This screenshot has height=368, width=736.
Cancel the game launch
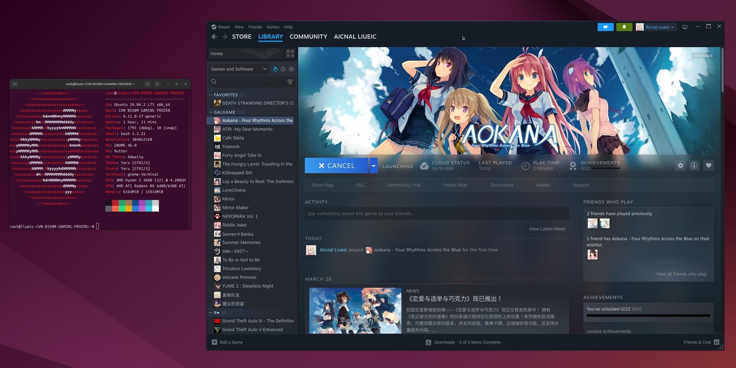tap(337, 165)
